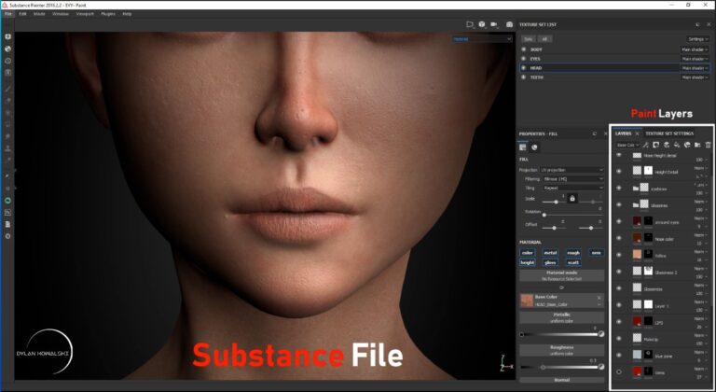
Task: Add a fill layer via Layers toolbar
Action: (x=677, y=145)
